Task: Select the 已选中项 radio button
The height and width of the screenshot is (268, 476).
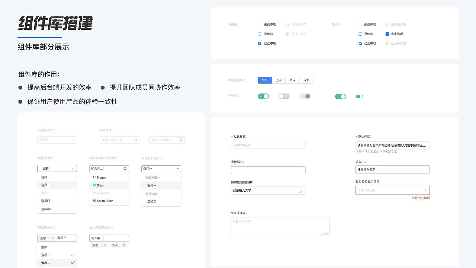Action: (x=260, y=44)
